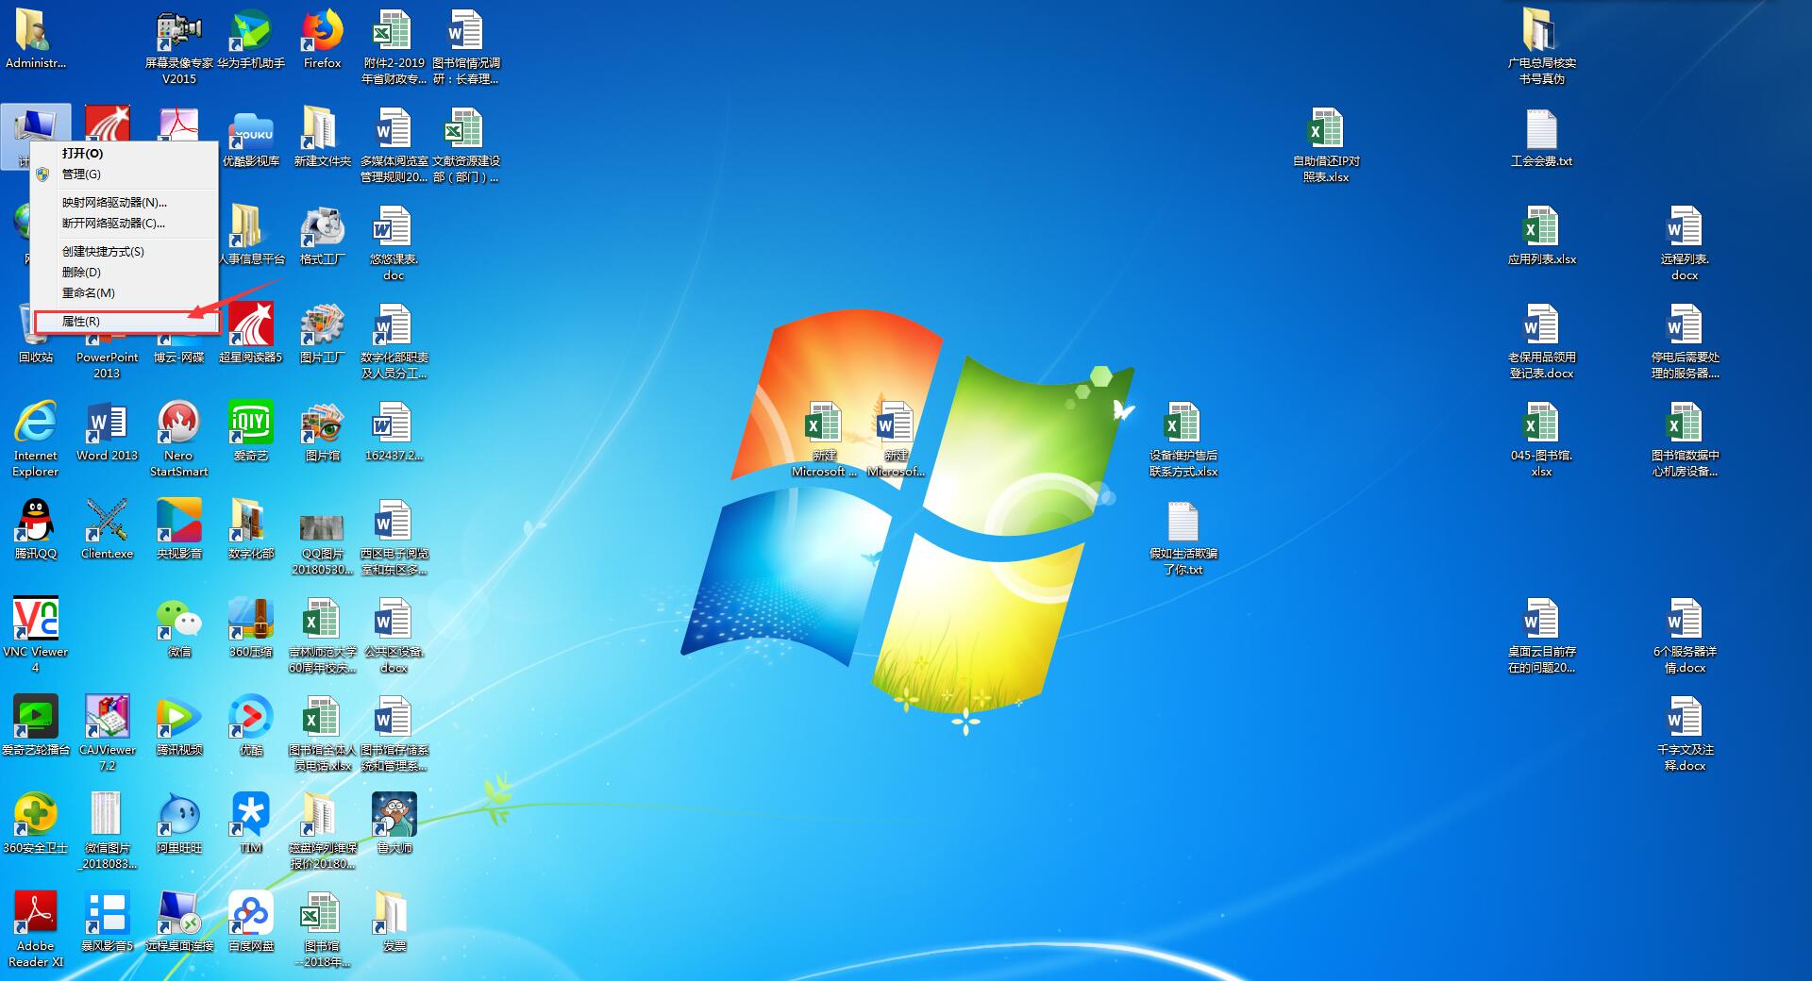Click the 应用列表.xlsx spreadsheet
The height and width of the screenshot is (981, 1812).
tap(1542, 236)
